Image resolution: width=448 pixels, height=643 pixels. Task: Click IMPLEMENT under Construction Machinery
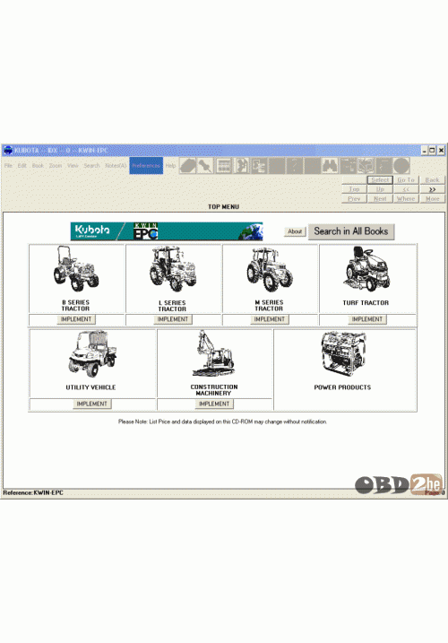tap(214, 404)
